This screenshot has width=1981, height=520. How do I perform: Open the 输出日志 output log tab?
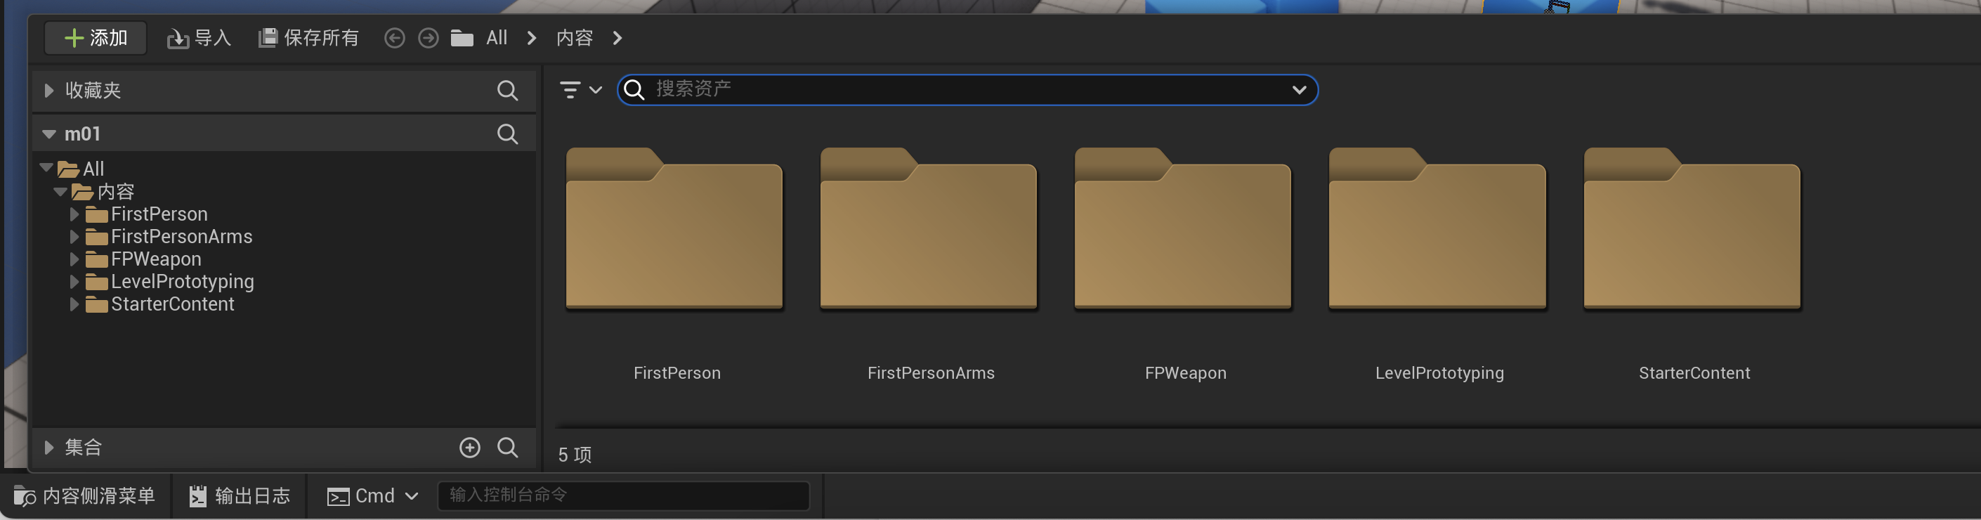240,496
